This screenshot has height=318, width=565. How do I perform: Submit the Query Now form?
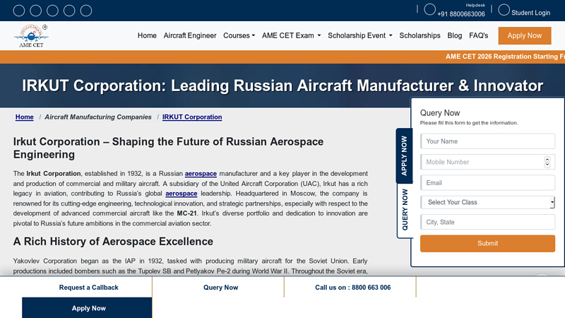click(x=487, y=244)
